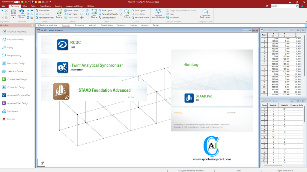Click the Composite Deck Layout icon
The height and width of the screenshot is (172, 307).
coord(205,14)
